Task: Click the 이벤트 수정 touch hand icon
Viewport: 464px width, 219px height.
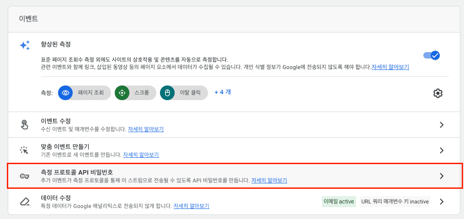Action: pyautogui.click(x=25, y=125)
